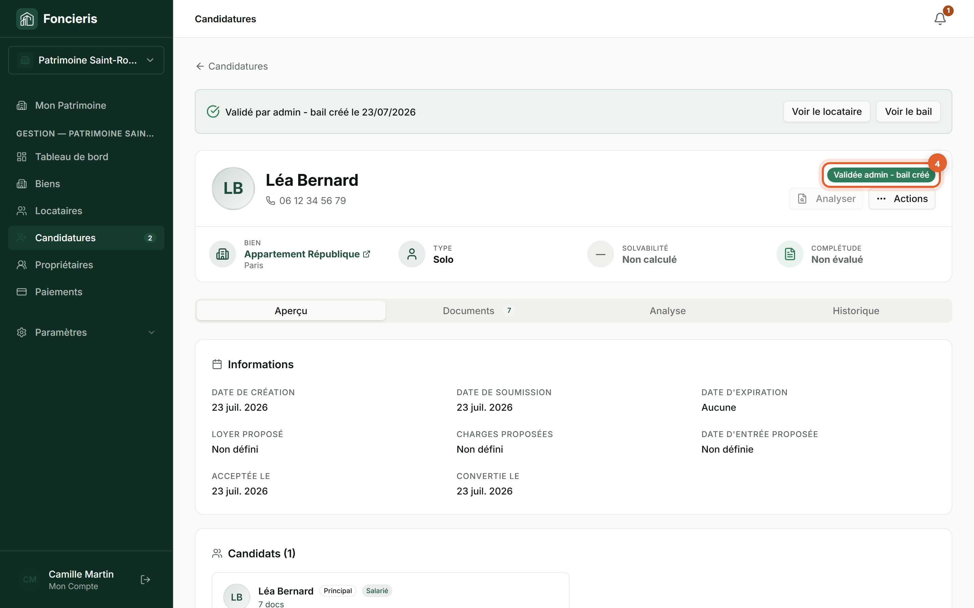Open the Patrimoine Saint-Ro... portfolio dropdown
This screenshot has width=974, height=608.
coord(86,60)
